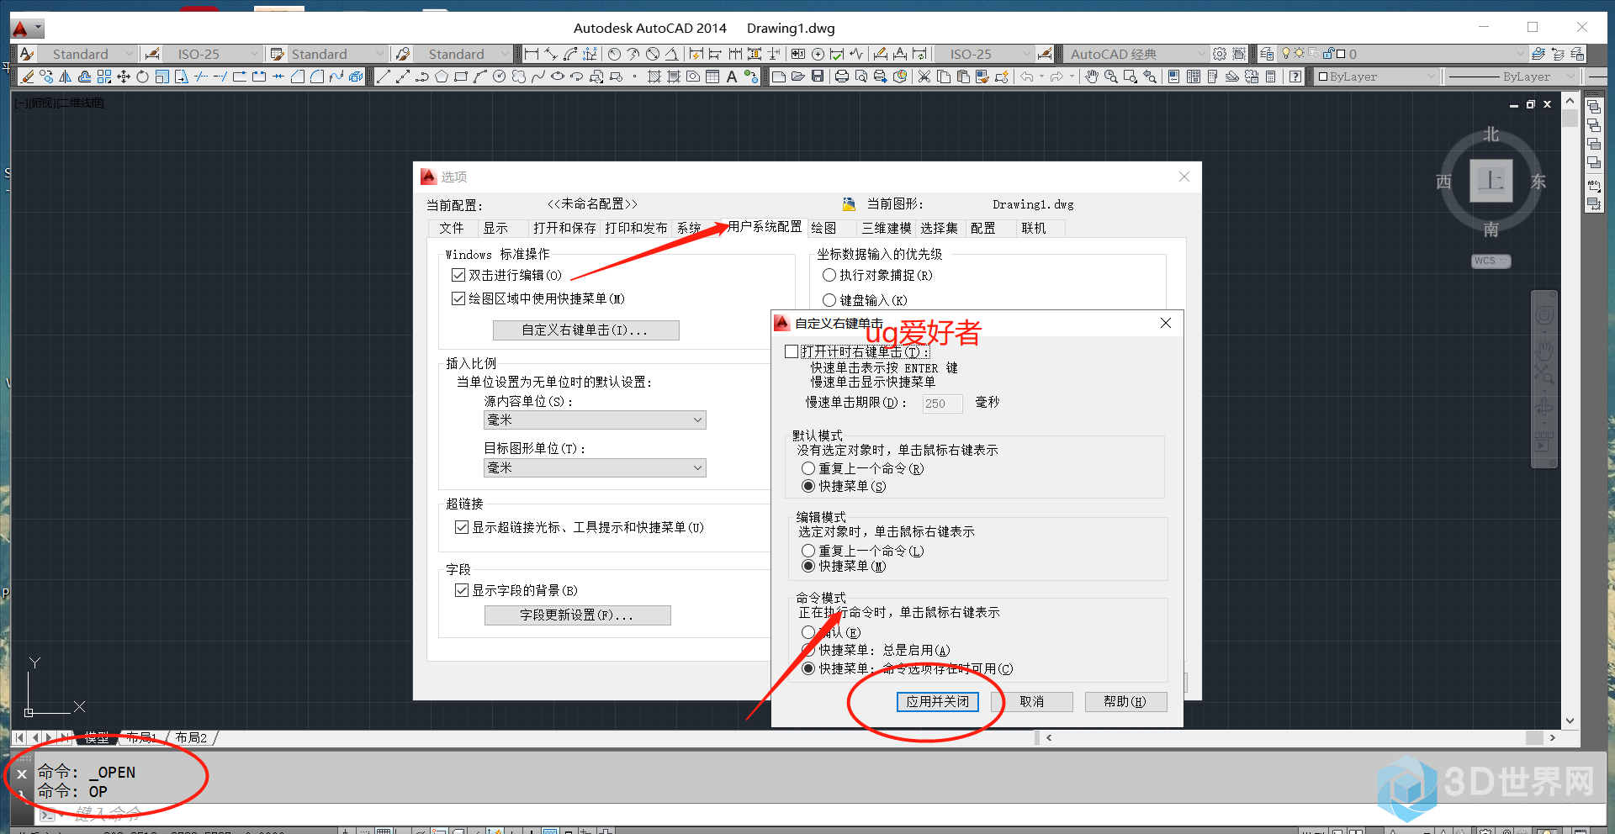Select the Mirror tool
This screenshot has height=834, width=1615.
click(x=65, y=77)
